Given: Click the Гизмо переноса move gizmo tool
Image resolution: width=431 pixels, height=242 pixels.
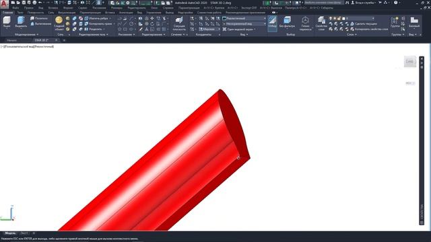Looking at the screenshot, I should 305,24.
